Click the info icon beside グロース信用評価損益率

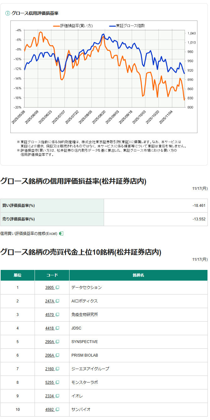tap(8, 13)
